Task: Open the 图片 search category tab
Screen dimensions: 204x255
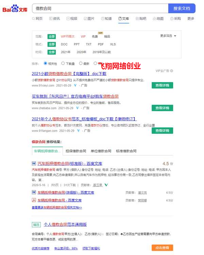Action: pyautogui.click(x=88, y=19)
